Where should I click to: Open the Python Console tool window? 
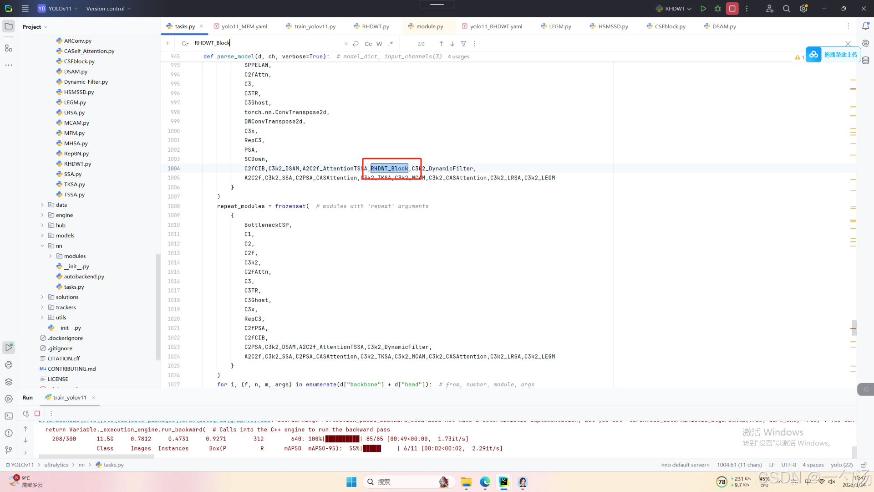[x=9, y=365]
